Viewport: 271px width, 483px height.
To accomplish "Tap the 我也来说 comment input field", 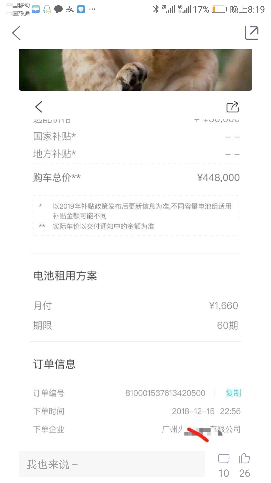I will coord(112,464).
